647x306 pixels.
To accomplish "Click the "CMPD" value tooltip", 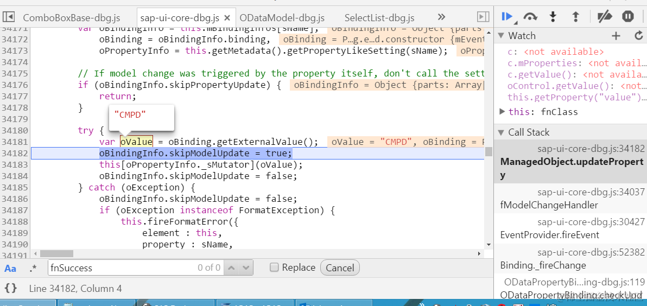I will click(142, 117).
